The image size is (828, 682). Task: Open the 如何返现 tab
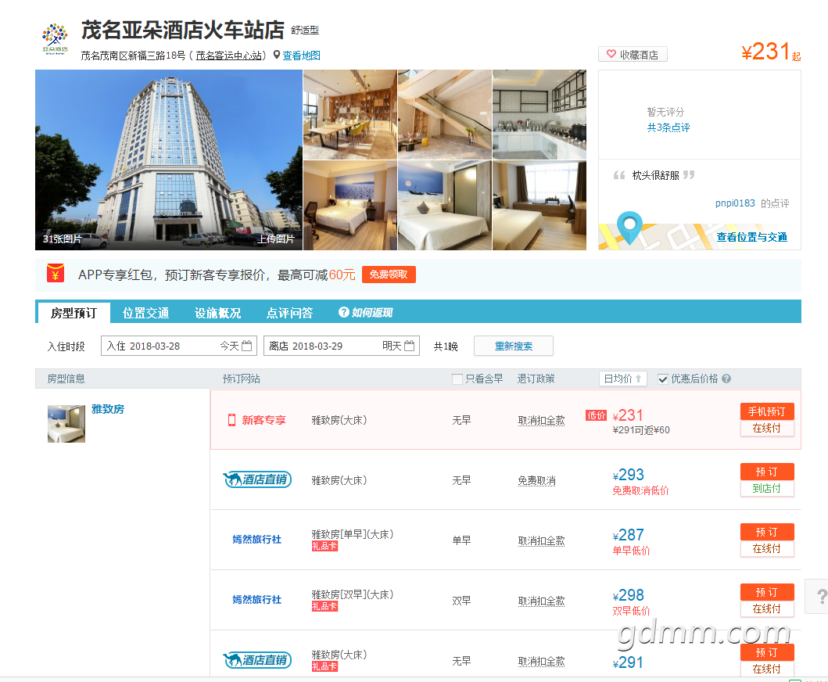pos(365,313)
